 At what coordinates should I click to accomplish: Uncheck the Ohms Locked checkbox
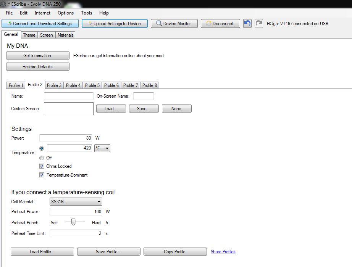pyautogui.click(x=42, y=166)
